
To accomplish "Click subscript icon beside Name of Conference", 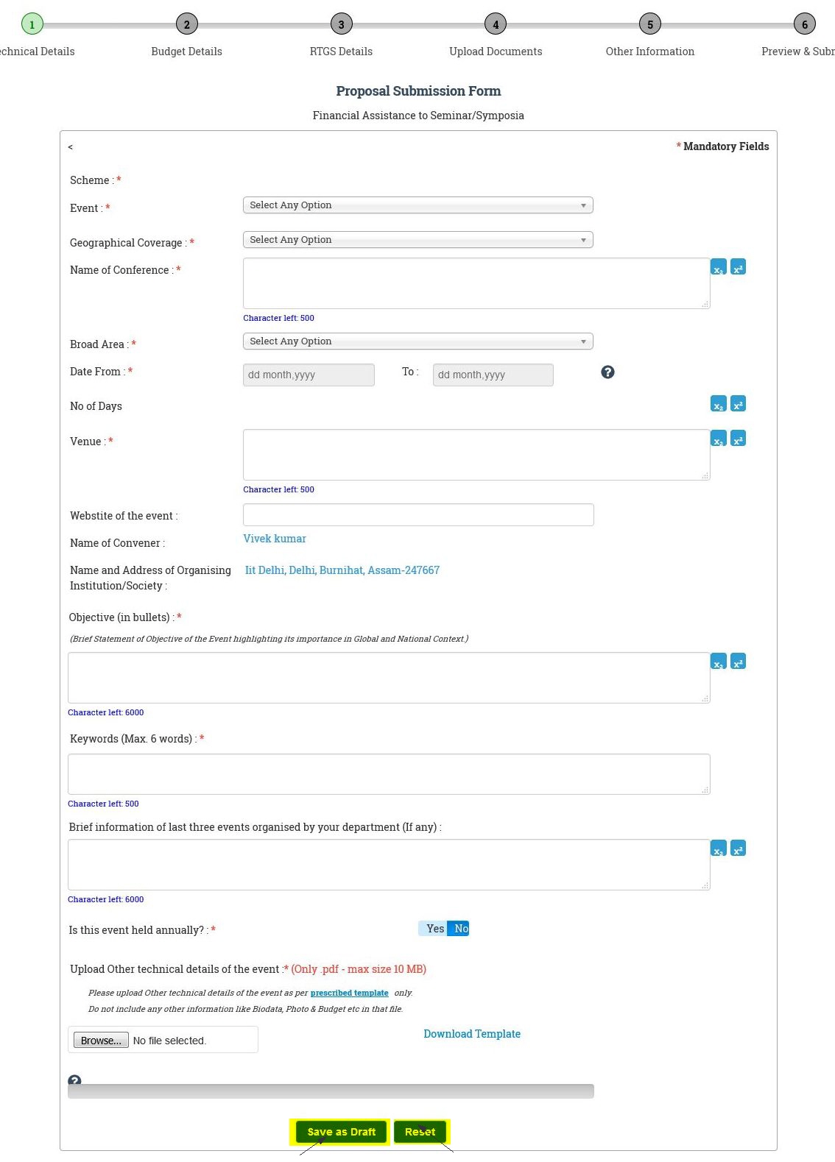I will [718, 267].
